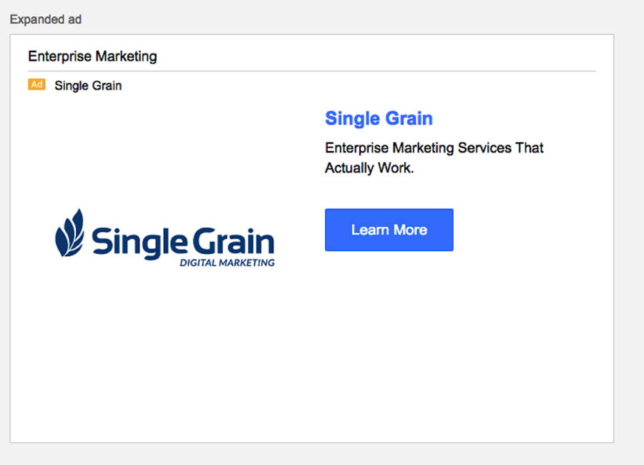Click the word Learn on the button
The height and width of the screenshot is (465, 644).
(x=370, y=230)
